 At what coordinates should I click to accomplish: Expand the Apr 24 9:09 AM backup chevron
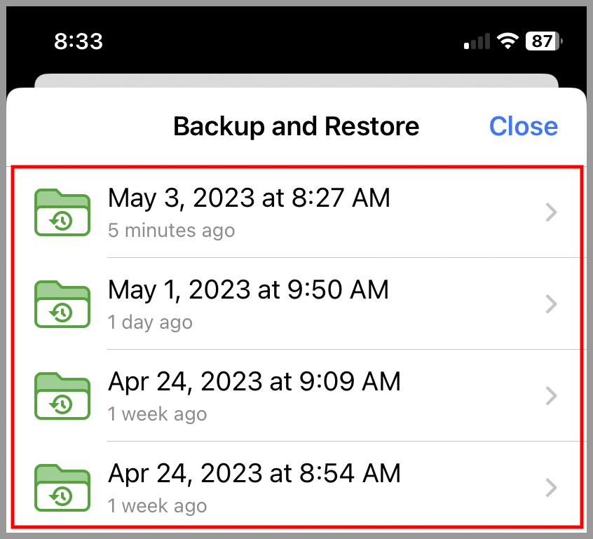(x=552, y=396)
